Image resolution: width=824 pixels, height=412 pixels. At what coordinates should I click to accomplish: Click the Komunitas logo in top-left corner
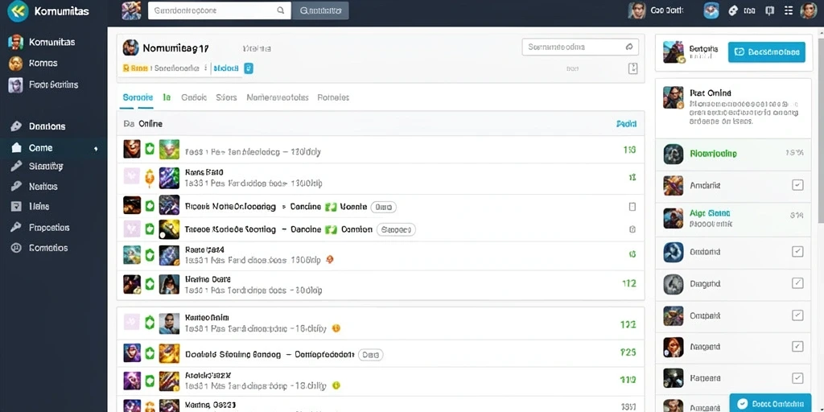(18, 10)
